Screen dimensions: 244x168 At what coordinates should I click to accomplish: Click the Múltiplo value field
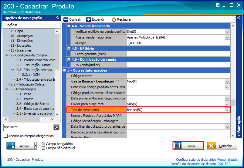tap(178, 43)
